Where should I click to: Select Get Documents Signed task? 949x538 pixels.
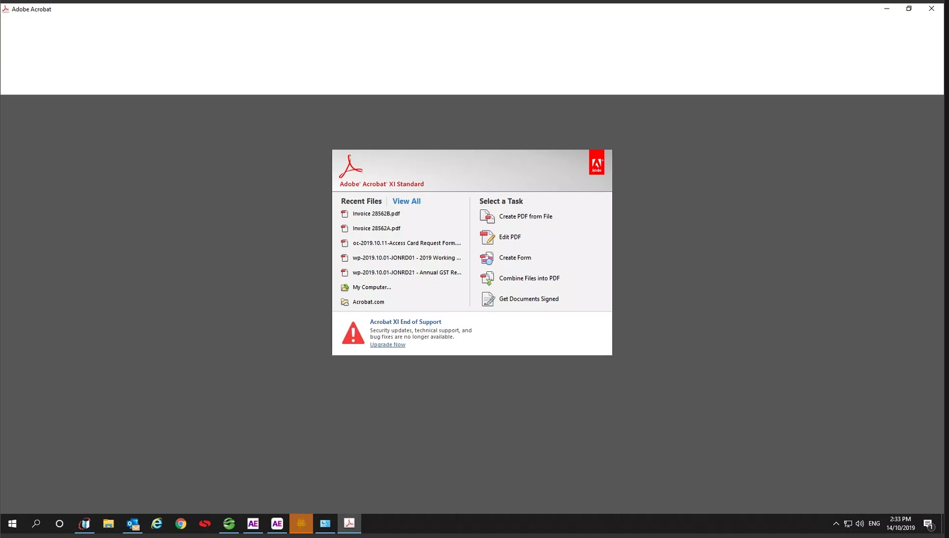(519, 299)
